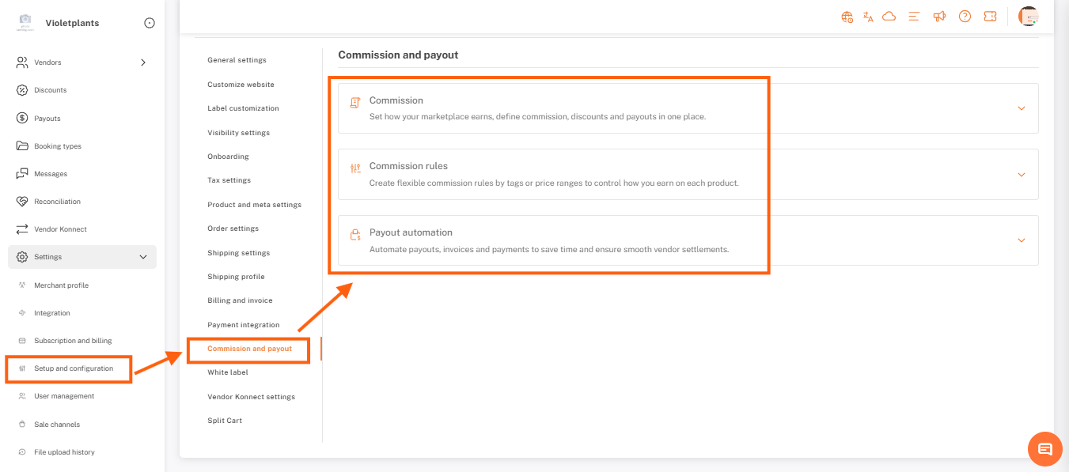Expand the Commission section chevron
Image resolution: width=1069 pixels, height=472 pixels.
click(x=1022, y=108)
